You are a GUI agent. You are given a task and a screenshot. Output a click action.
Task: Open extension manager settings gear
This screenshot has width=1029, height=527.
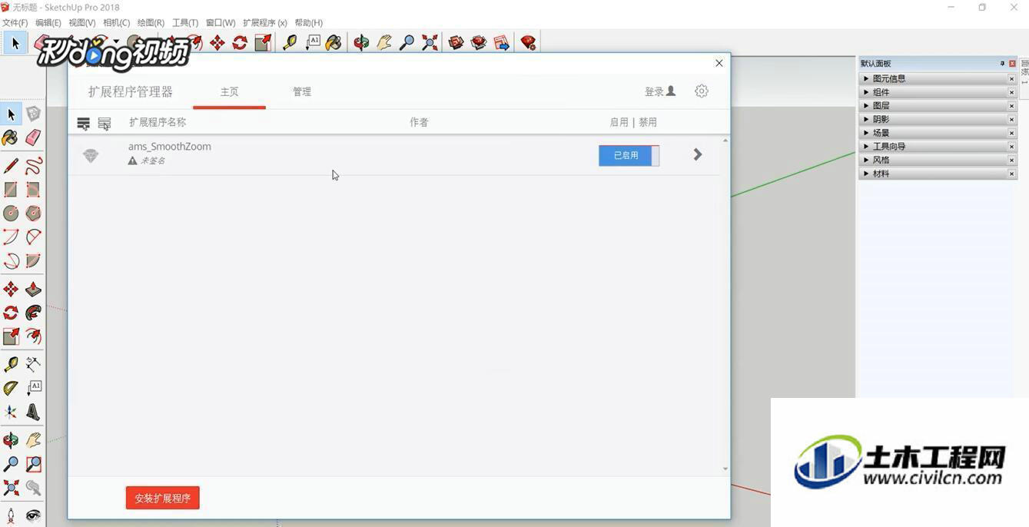coord(701,91)
